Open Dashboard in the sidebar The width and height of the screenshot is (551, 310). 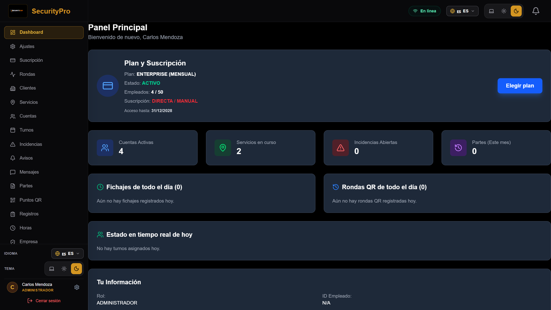[x=44, y=32]
